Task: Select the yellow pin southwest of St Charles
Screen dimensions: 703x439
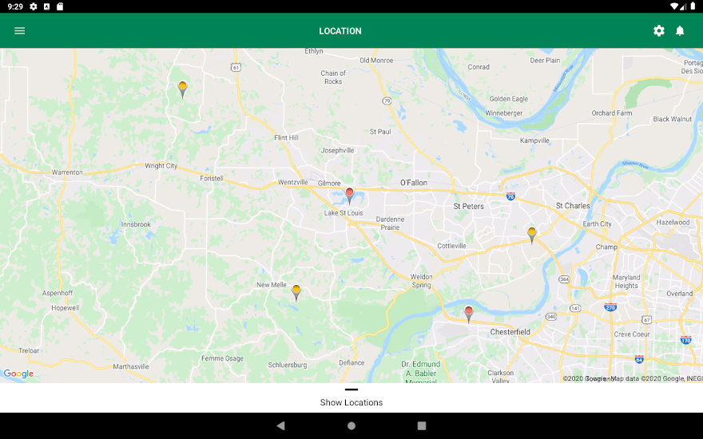Action: (532, 234)
